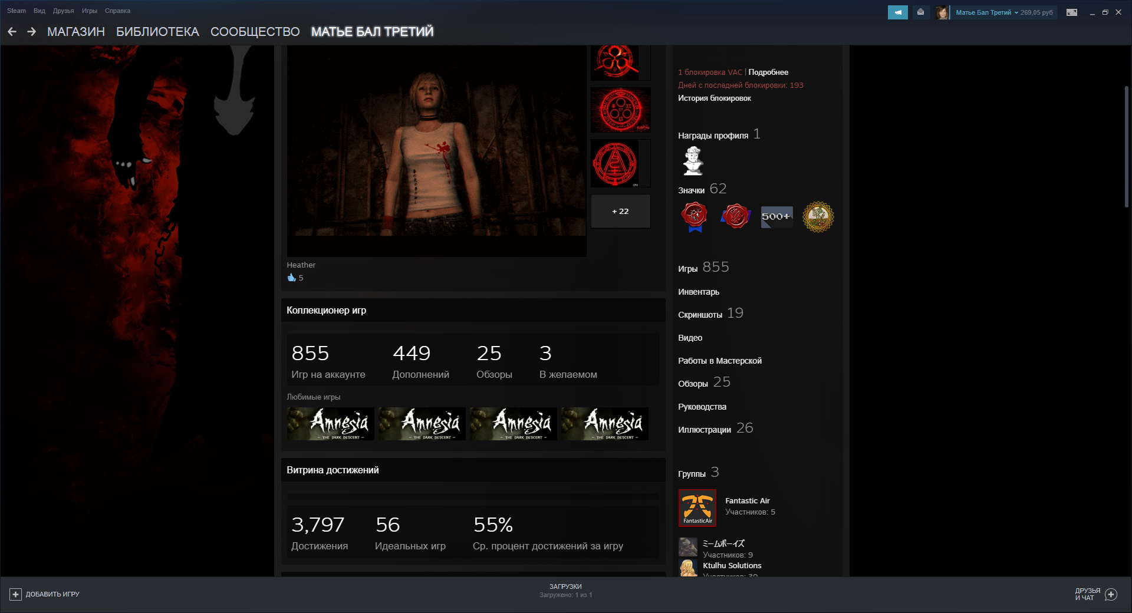Click the 25 Обзоры stat in showcase
The height and width of the screenshot is (613, 1132).
[494, 361]
